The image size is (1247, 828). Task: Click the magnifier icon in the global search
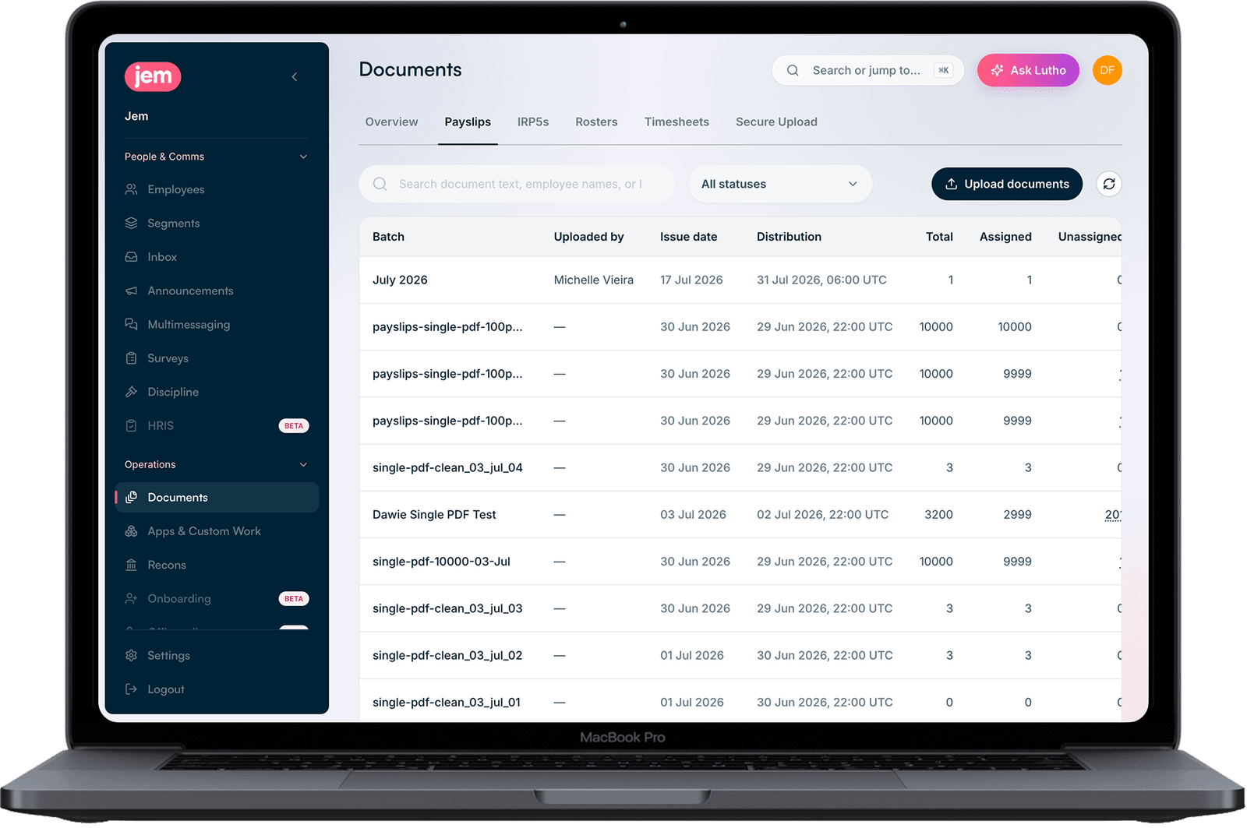pos(793,70)
